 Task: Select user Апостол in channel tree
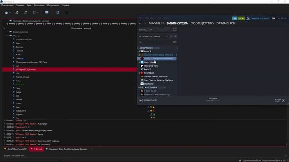19,47
